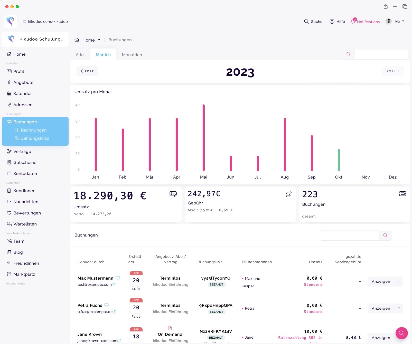Select the Alle tab
412x344 pixels.
tap(80, 55)
